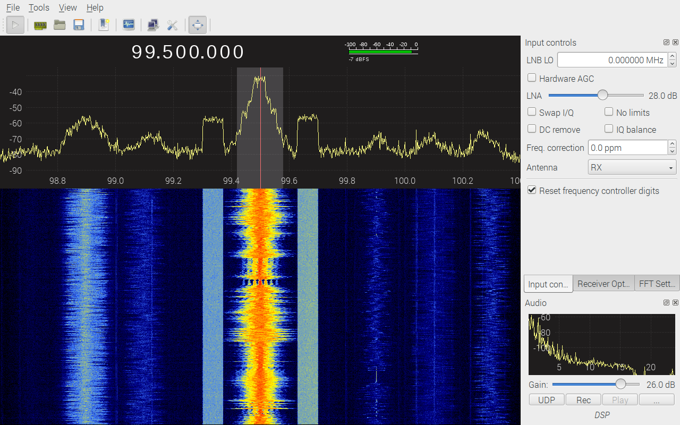Click the Freq. correction ppm field

pos(628,148)
